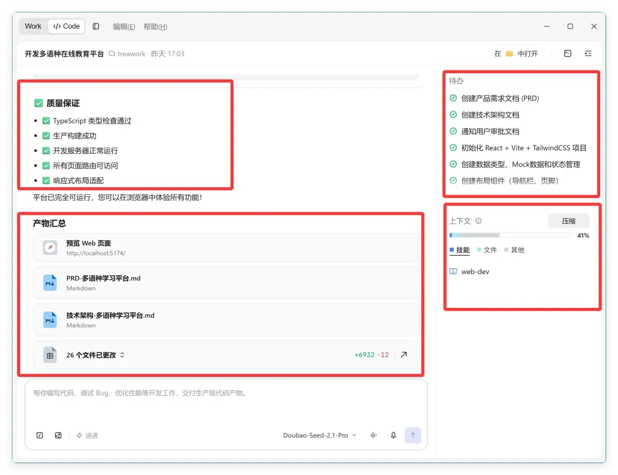618x475 pixels.
Task: Open 技术架构-多语种学习平台.md file
Action: (226, 320)
